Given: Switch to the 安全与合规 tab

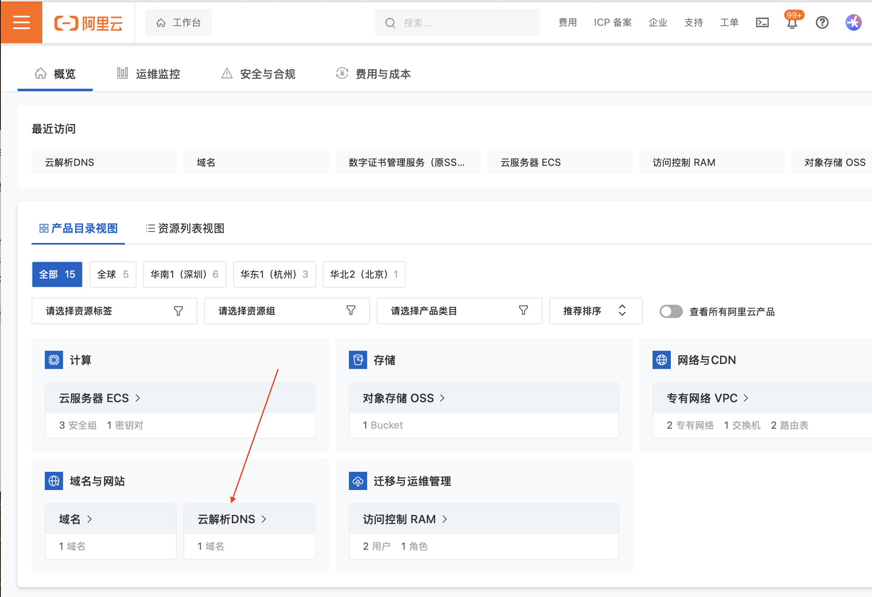Looking at the screenshot, I should coord(258,74).
